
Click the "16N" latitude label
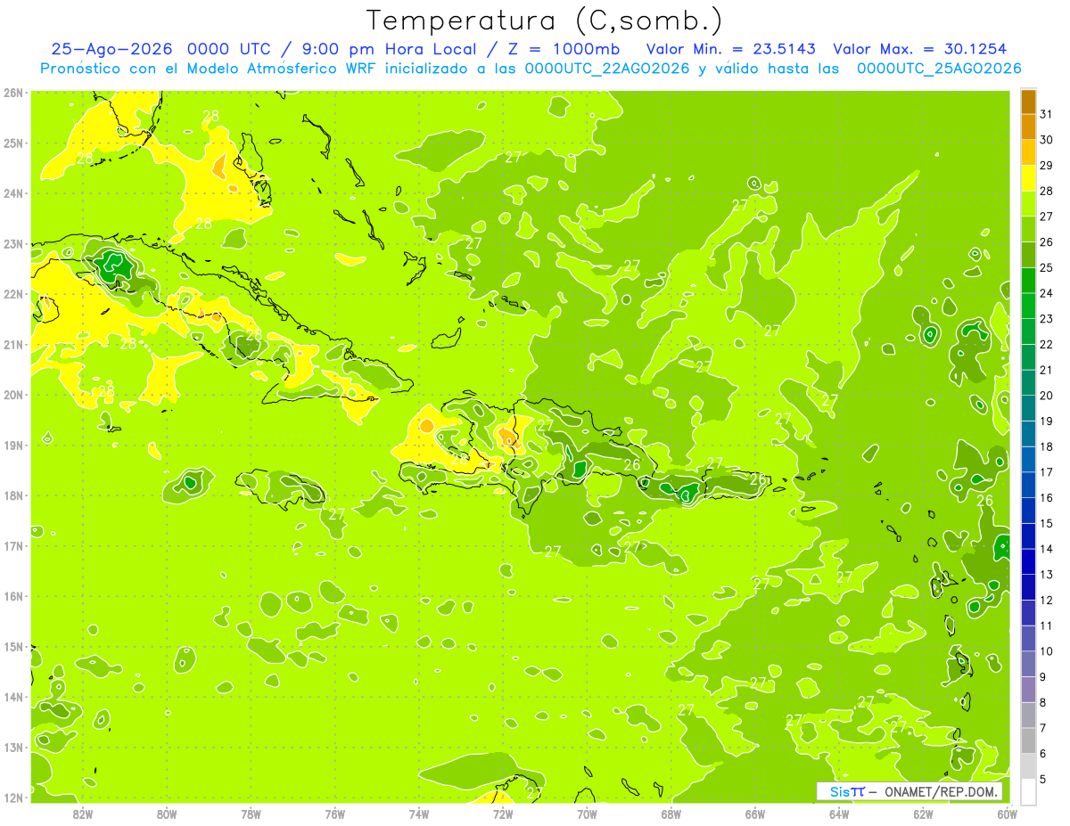click(x=13, y=596)
